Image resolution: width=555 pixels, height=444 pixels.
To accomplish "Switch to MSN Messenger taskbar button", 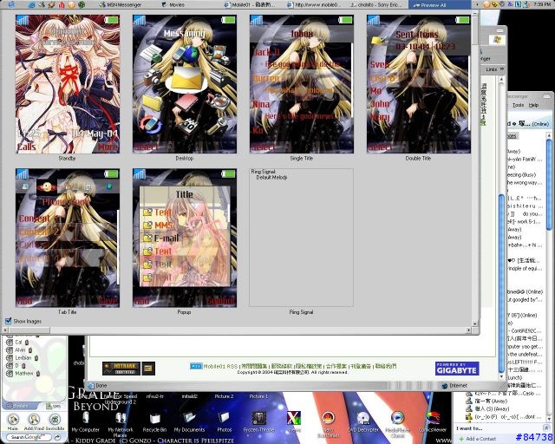I will [x=121, y=4].
